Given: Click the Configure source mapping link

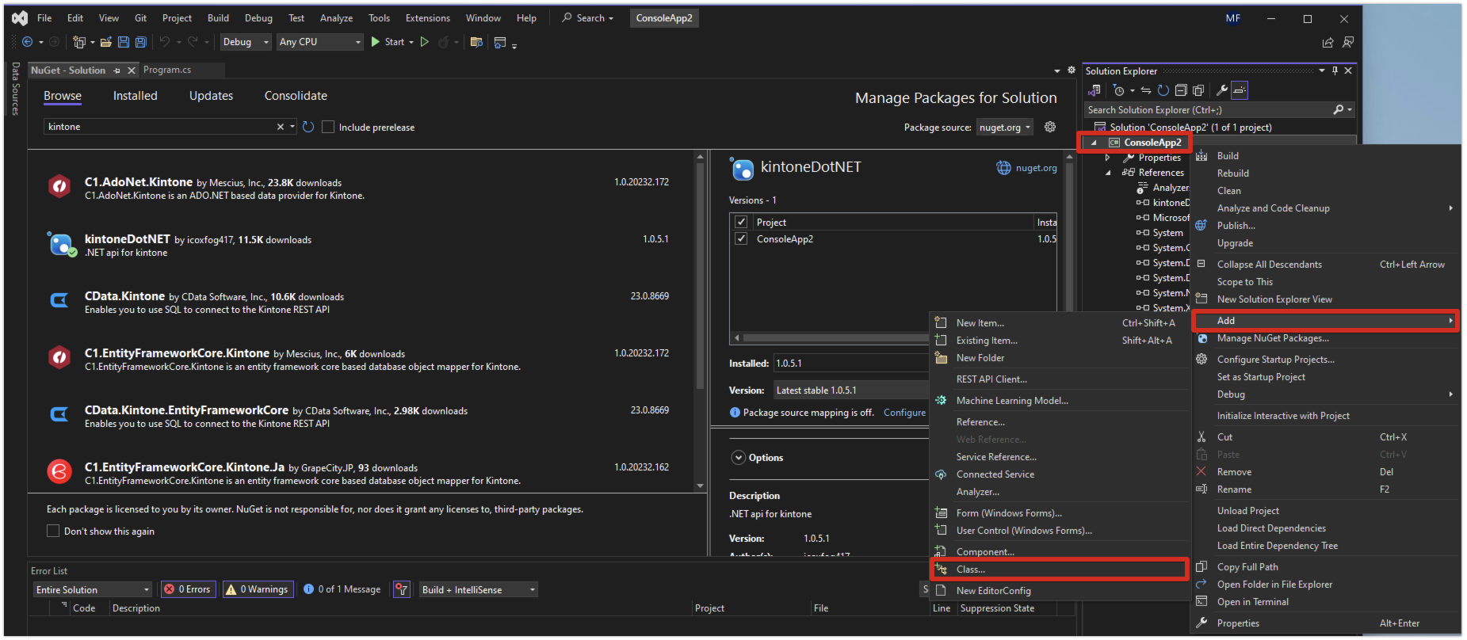Looking at the screenshot, I should pos(904,413).
